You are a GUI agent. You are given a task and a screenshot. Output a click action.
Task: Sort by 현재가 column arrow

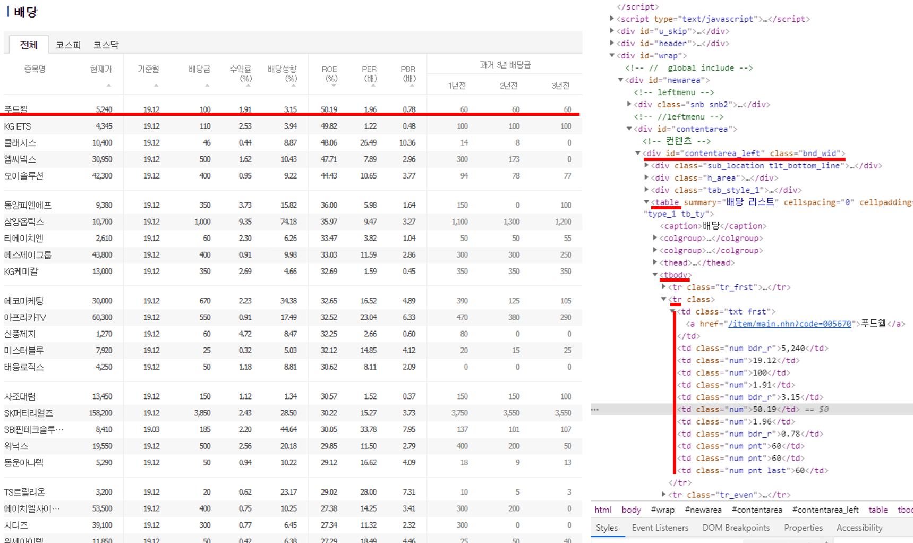[109, 85]
